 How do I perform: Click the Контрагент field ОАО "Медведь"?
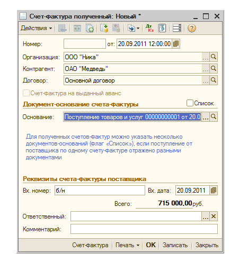[132, 69]
